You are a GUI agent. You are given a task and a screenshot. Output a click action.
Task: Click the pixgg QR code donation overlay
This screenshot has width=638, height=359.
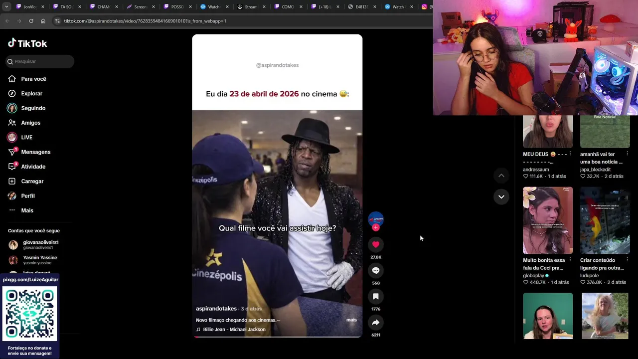[x=30, y=314]
